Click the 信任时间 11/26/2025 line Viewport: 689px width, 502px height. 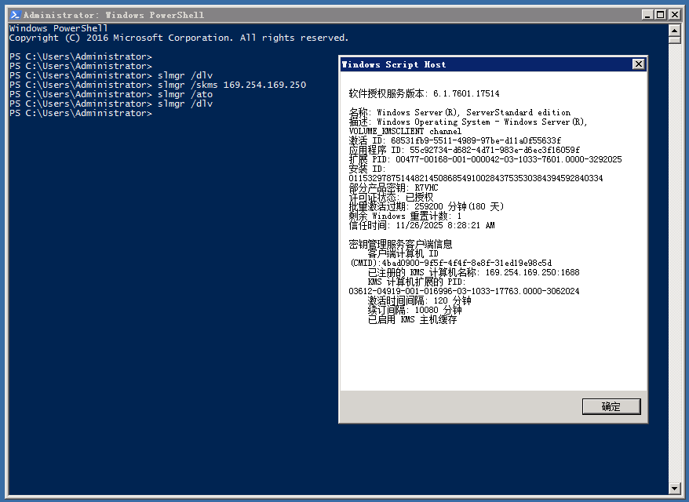coord(422,225)
